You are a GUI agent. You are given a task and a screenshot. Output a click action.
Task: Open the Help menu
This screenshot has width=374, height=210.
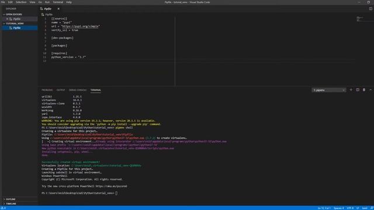point(69,2)
